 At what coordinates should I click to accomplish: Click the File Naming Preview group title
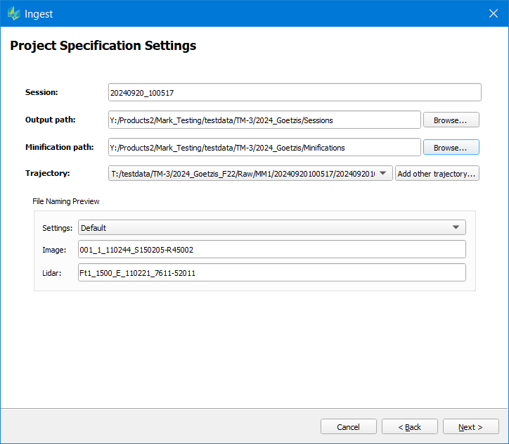(x=66, y=201)
